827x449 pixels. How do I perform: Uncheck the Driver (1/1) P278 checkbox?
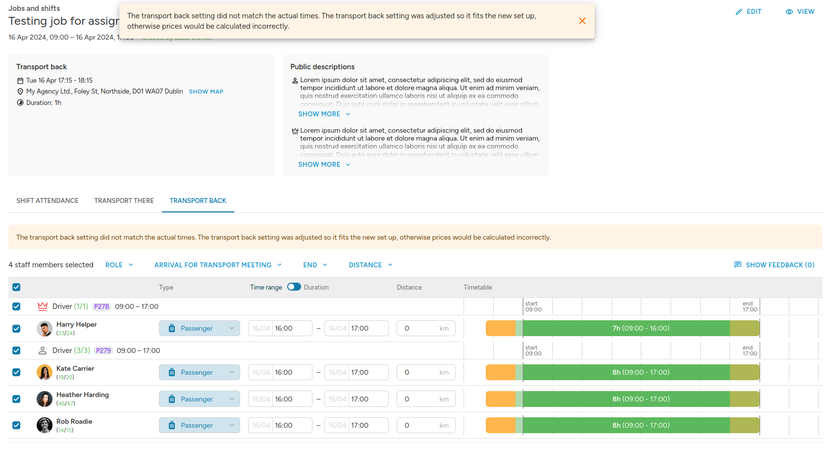[x=16, y=306]
